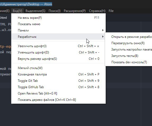Choose Вернуть размер шрифта(S)

58,59
